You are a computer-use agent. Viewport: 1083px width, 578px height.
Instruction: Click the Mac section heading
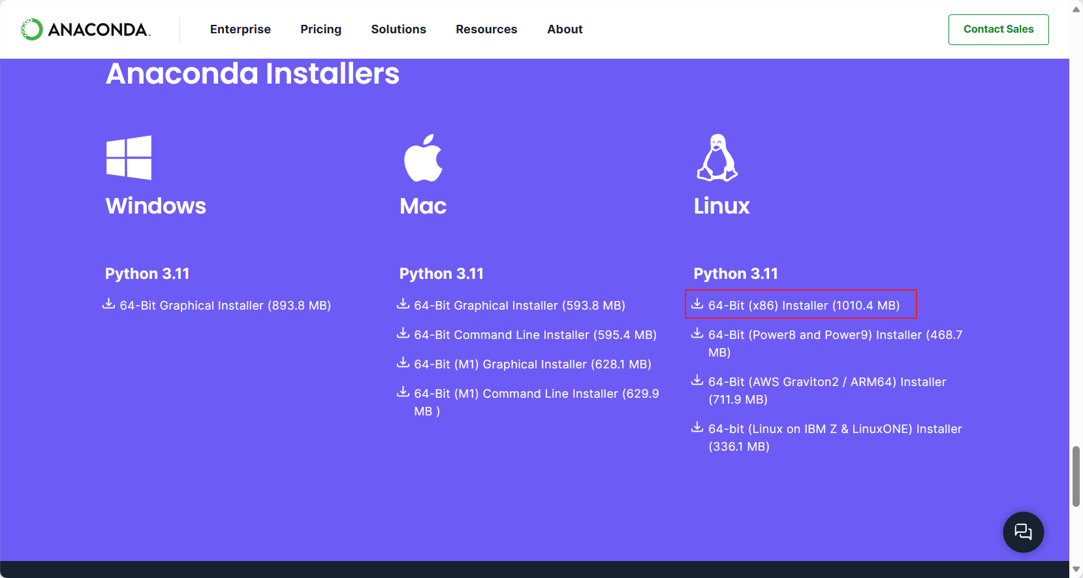(423, 206)
